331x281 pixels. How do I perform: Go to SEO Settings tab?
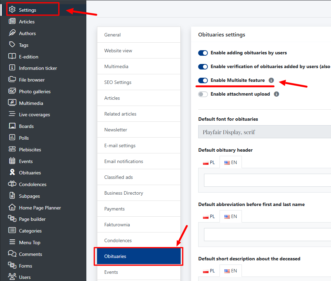tap(139, 82)
